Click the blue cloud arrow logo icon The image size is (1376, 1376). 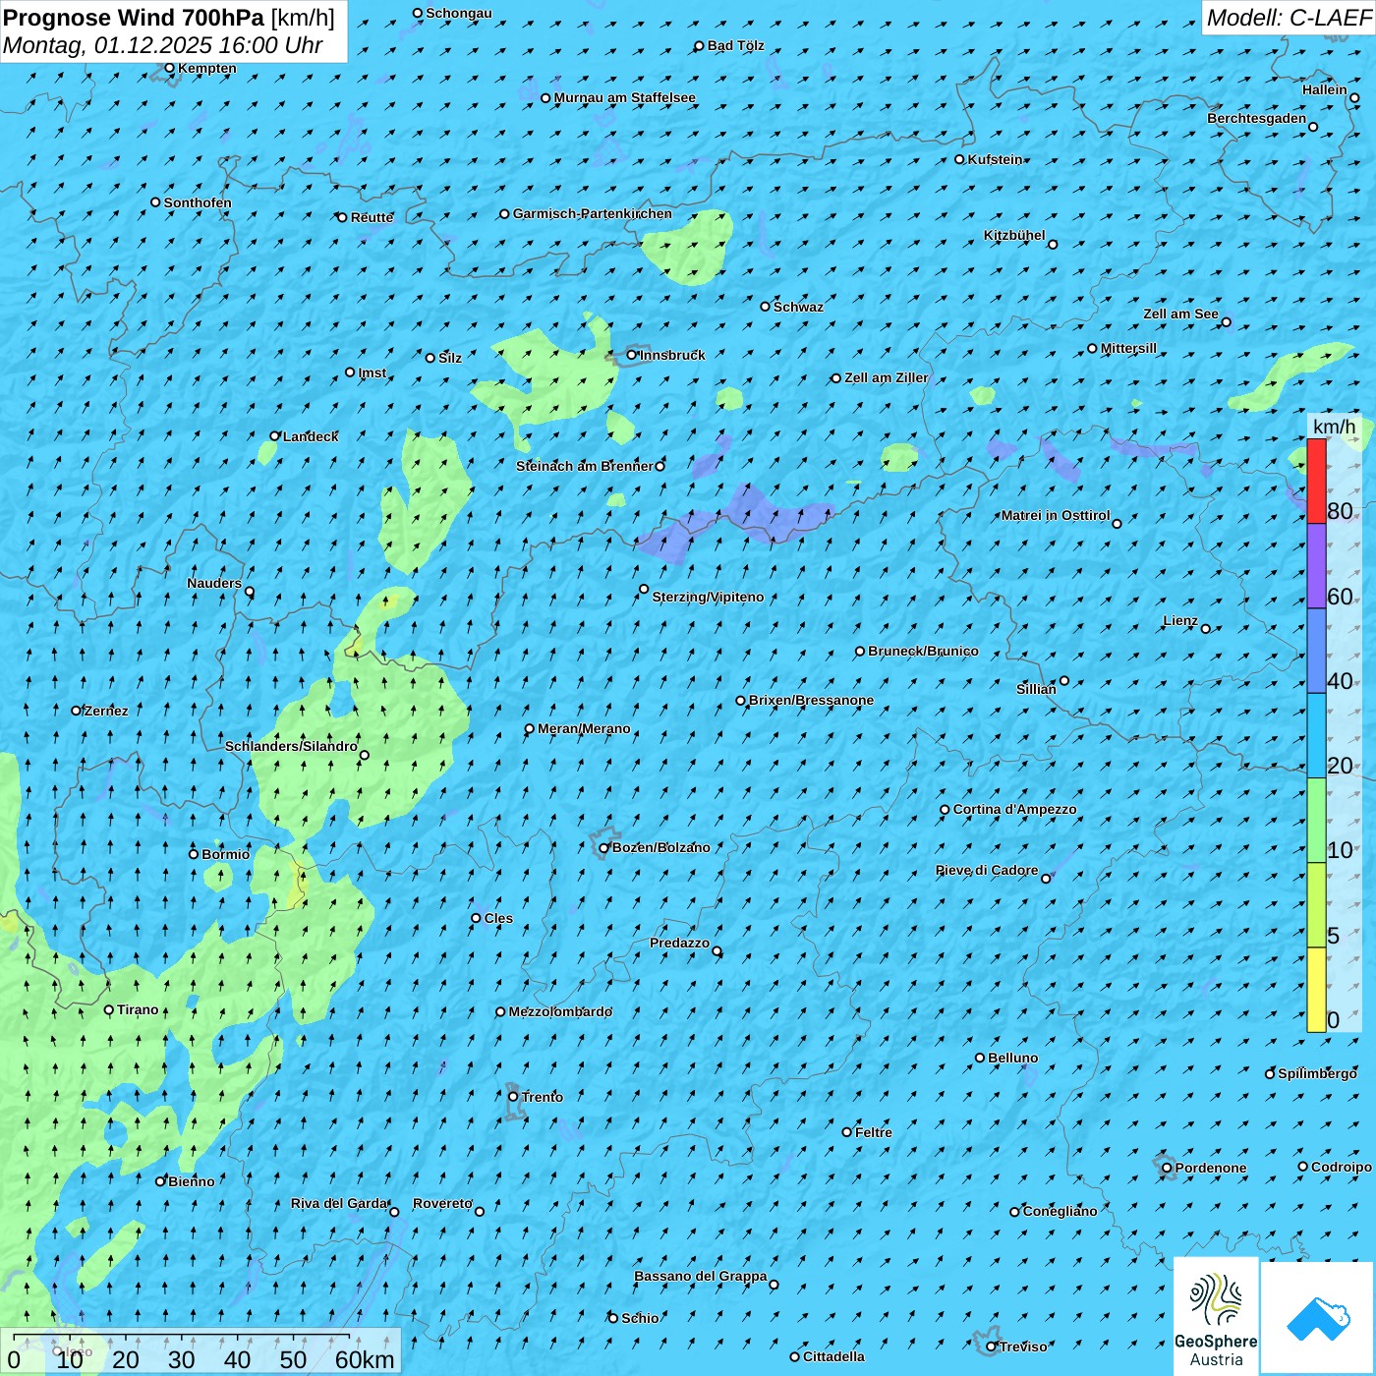[1318, 1318]
